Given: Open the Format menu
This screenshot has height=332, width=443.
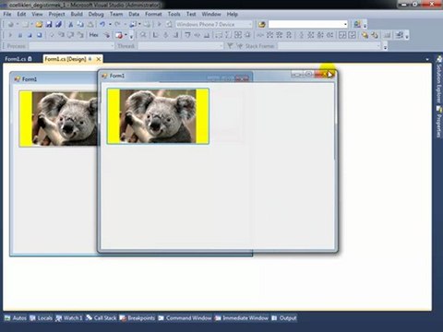Looking at the screenshot, I should click(x=153, y=14).
